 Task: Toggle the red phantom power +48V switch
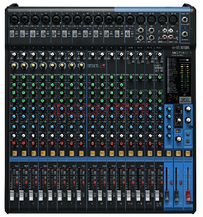pyautogui.click(x=104, y=66)
